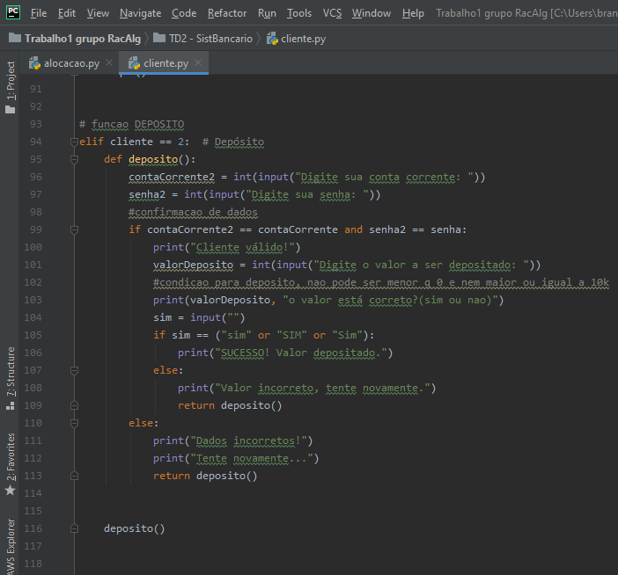Click valorDeposito variable on line 101
The height and width of the screenshot is (575, 618).
coord(193,265)
